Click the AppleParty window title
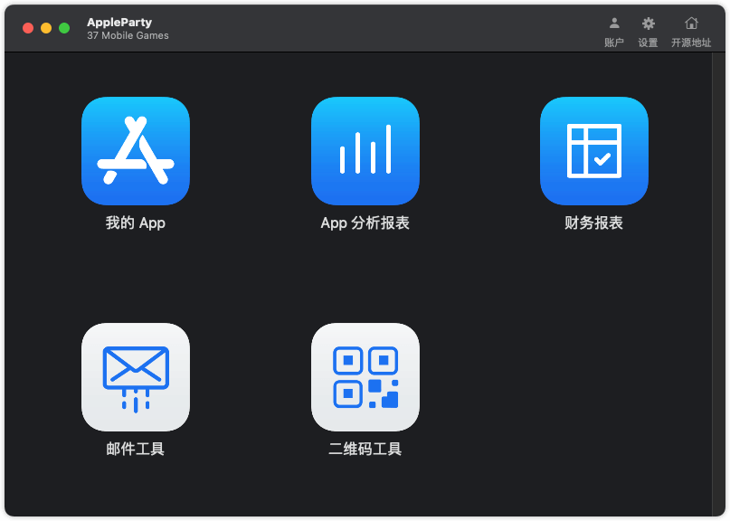The width and height of the screenshot is (730, 521). coord(119,23)
